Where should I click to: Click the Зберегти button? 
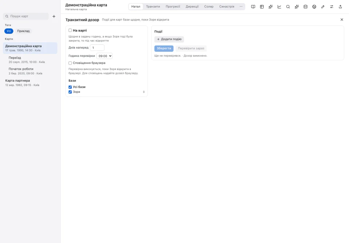(x=164, y=48)
